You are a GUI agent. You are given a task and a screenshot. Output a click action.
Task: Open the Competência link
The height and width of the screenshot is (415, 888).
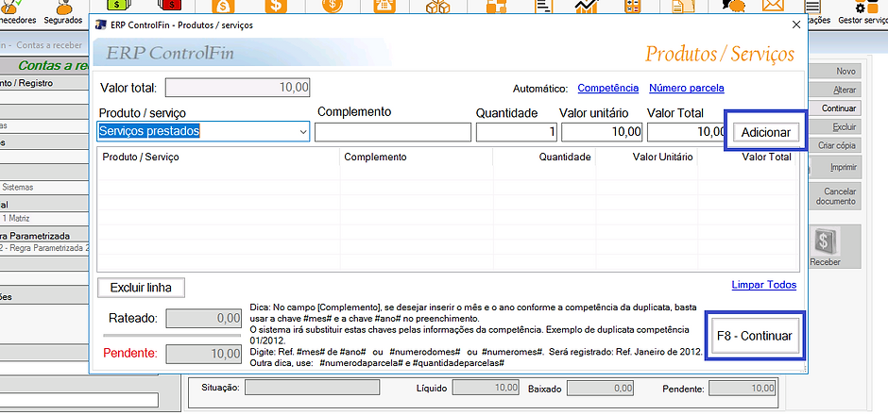(608, 89)
